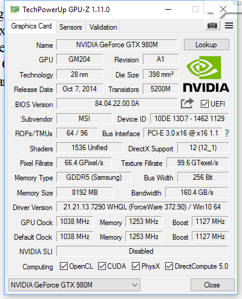Click GPU Clock row Memory 1253 MHz field
The height and width of the screenshot is (299, 242).
click(x=144, y=222)
